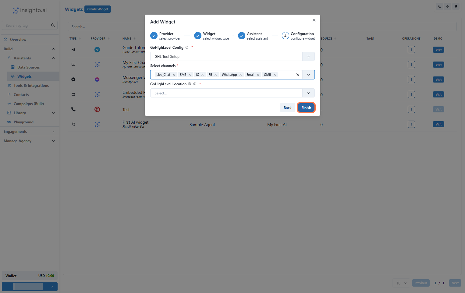465x293 pixels.
Task: Open the GoHighLevel Location ID dropdown arrow
Action: click(x=308, y=93)
